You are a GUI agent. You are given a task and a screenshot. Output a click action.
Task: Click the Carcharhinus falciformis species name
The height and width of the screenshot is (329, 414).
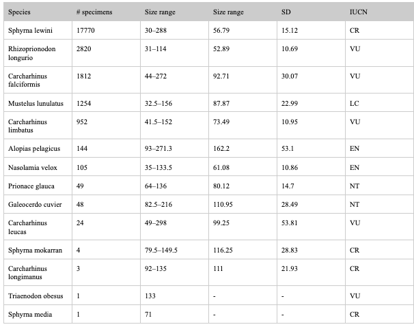27,80
